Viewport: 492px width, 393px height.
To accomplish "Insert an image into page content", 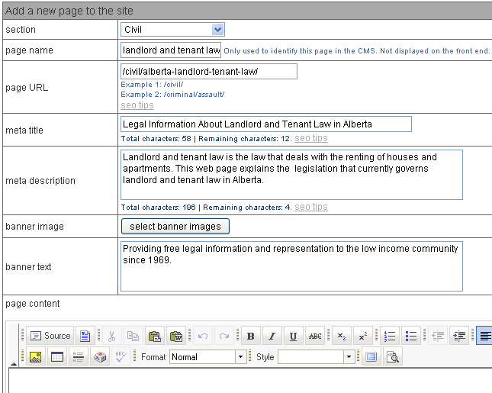I will coord(35,356).
